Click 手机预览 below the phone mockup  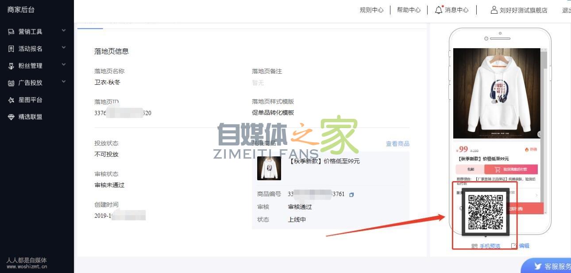pyautogui.click(x=490, y=246)
